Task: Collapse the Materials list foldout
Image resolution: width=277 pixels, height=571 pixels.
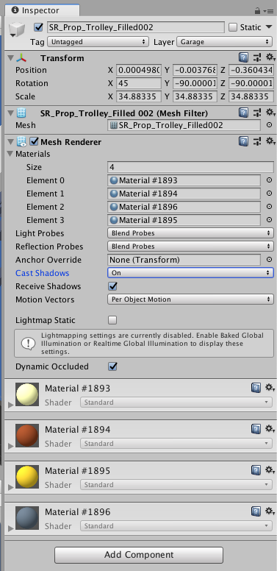Action: click(x=10, y=154)
